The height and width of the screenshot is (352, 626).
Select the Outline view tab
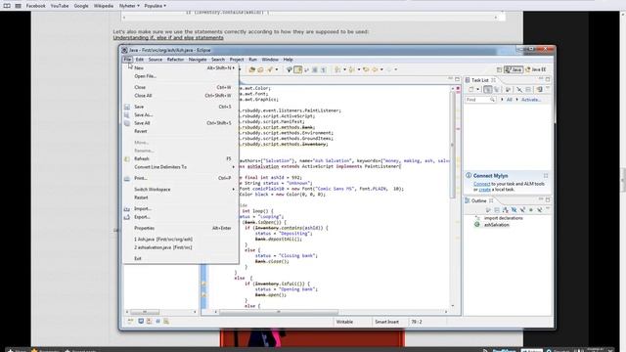tap(479, 200)
